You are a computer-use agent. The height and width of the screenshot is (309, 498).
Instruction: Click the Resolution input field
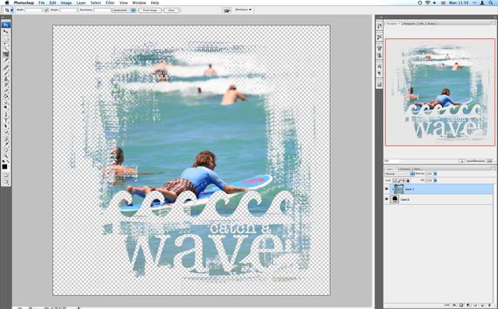click(102, 10)
